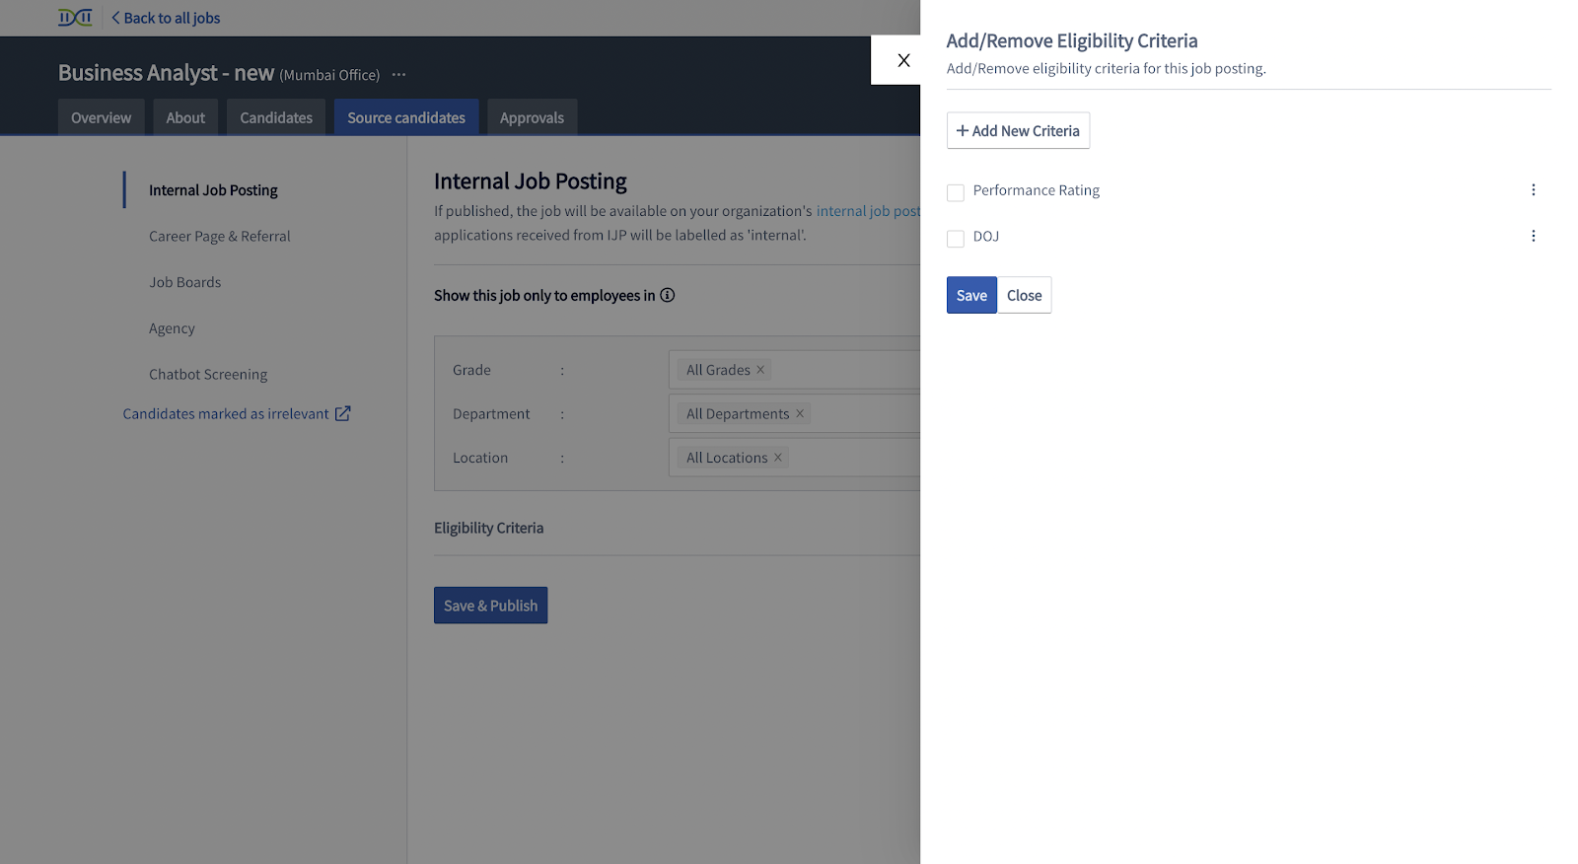Click the Close button in panel
Screen dimensions: 1578x864
[x=1024, y=295]
